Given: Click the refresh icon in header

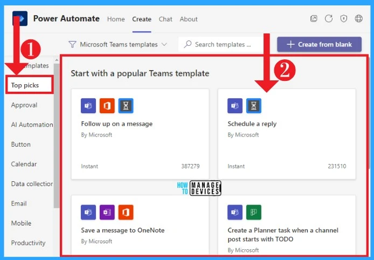Looking at the screenshot, I should 329,19.
